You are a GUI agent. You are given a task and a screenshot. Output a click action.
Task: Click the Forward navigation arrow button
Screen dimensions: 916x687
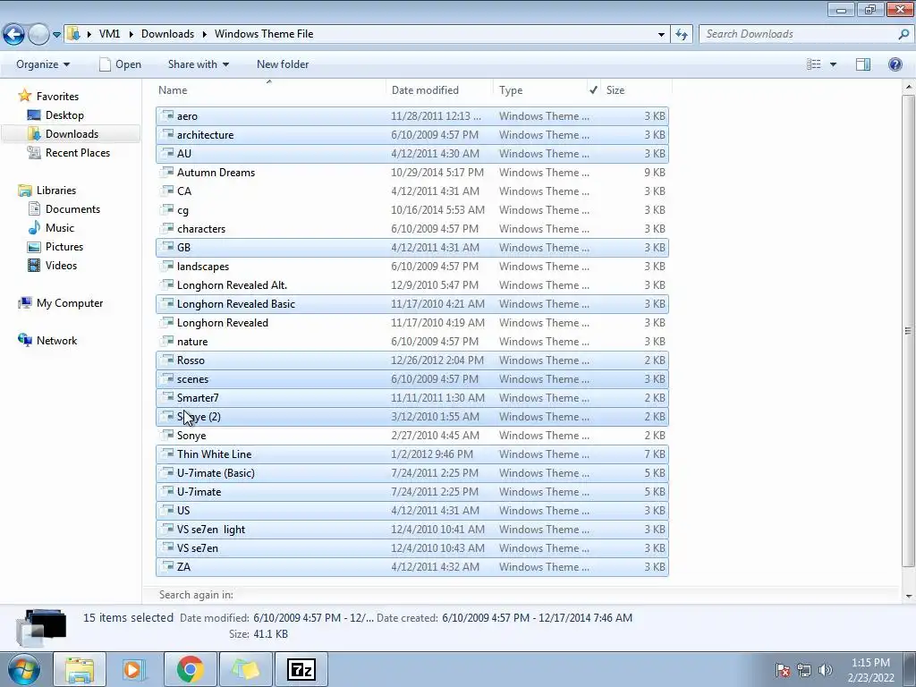(38, 35)
